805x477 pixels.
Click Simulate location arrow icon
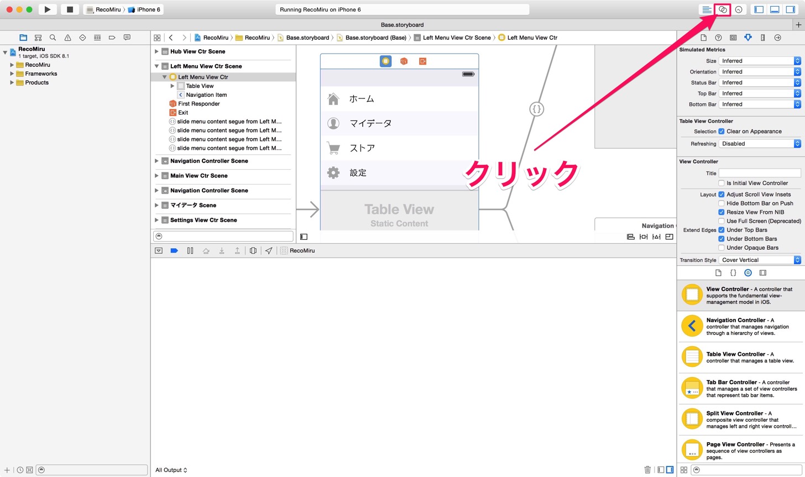(x=269, y=250)
